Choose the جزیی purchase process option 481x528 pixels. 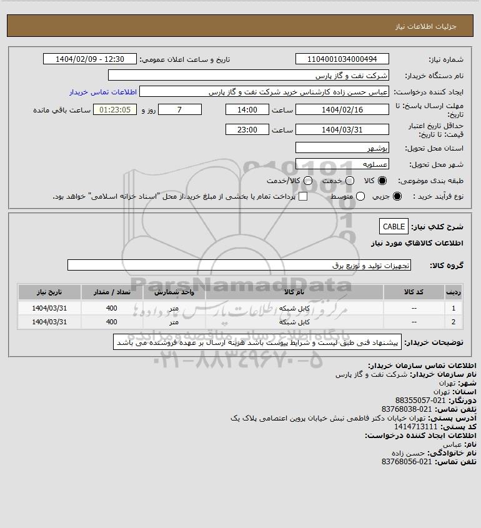pos(397,196)
